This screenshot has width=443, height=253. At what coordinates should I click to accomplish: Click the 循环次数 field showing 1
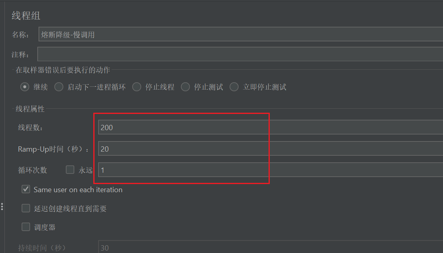coord(268,170)
